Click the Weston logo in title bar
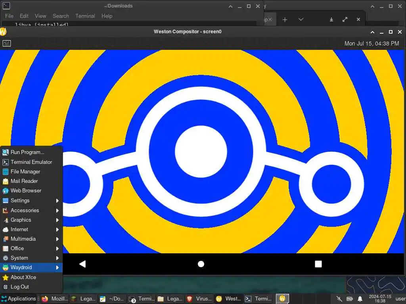 click(3, 32)
